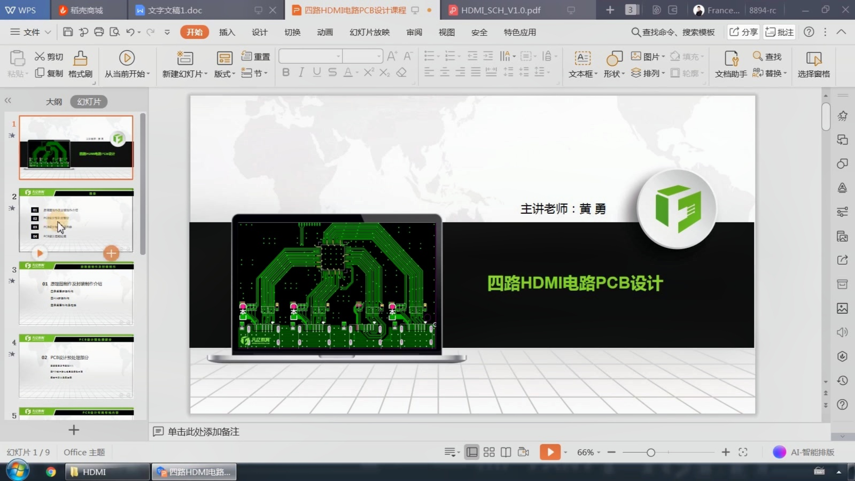This screenshot has width=855, height=481.
Task: Open the font size dropdown
Action: click(x=379, y=56)
